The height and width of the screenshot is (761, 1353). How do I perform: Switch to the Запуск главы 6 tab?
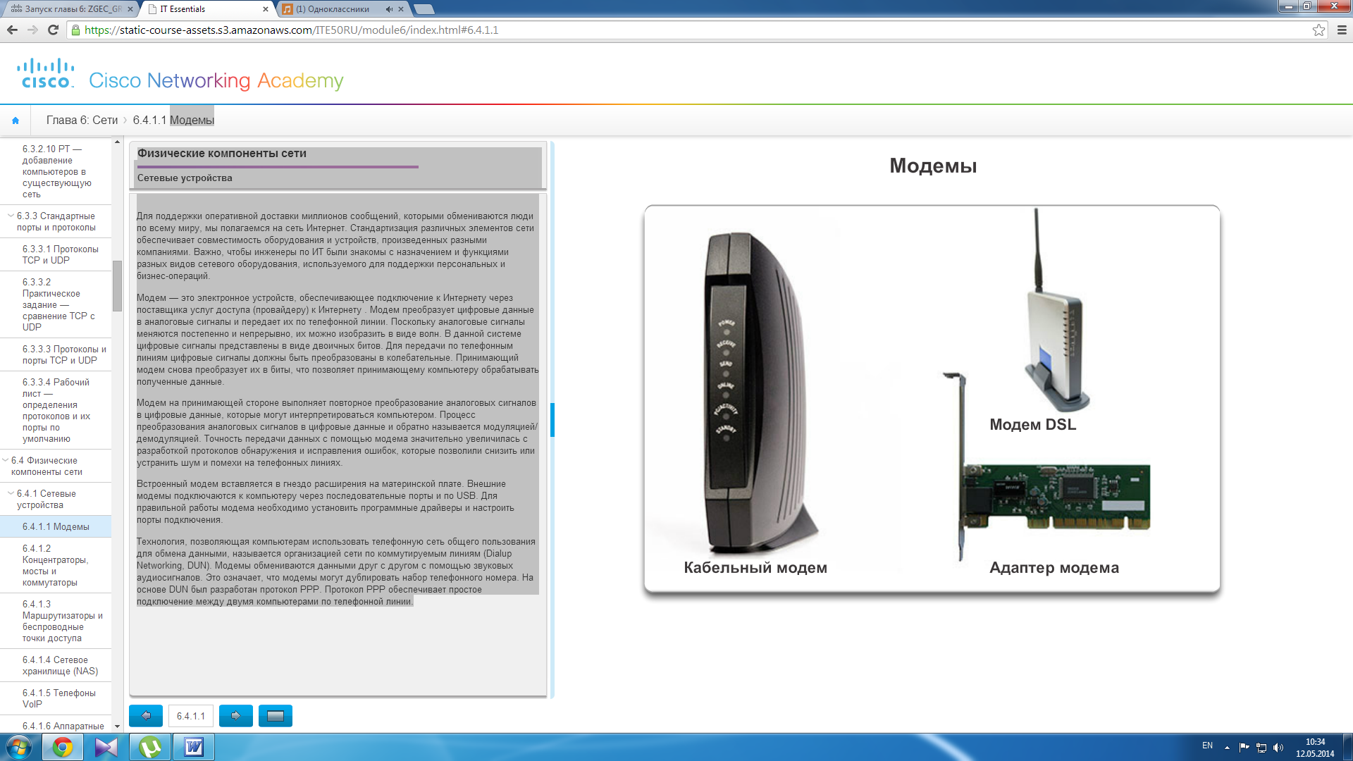pos(70,9)
